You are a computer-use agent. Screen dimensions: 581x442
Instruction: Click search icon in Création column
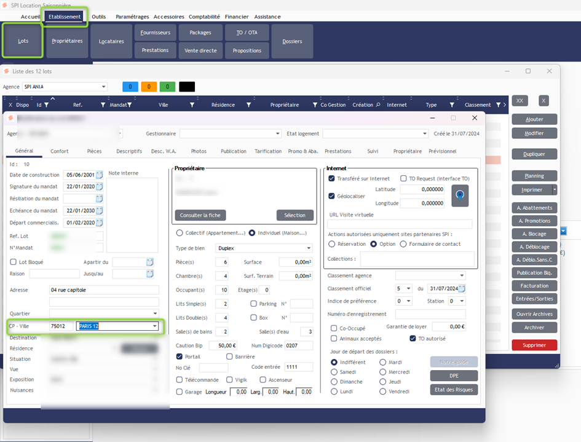pos(378,105)
